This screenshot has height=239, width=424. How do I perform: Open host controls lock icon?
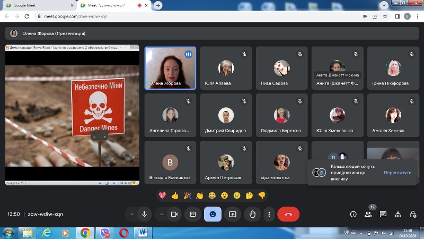pyautogui.click(x=413, y=215)
